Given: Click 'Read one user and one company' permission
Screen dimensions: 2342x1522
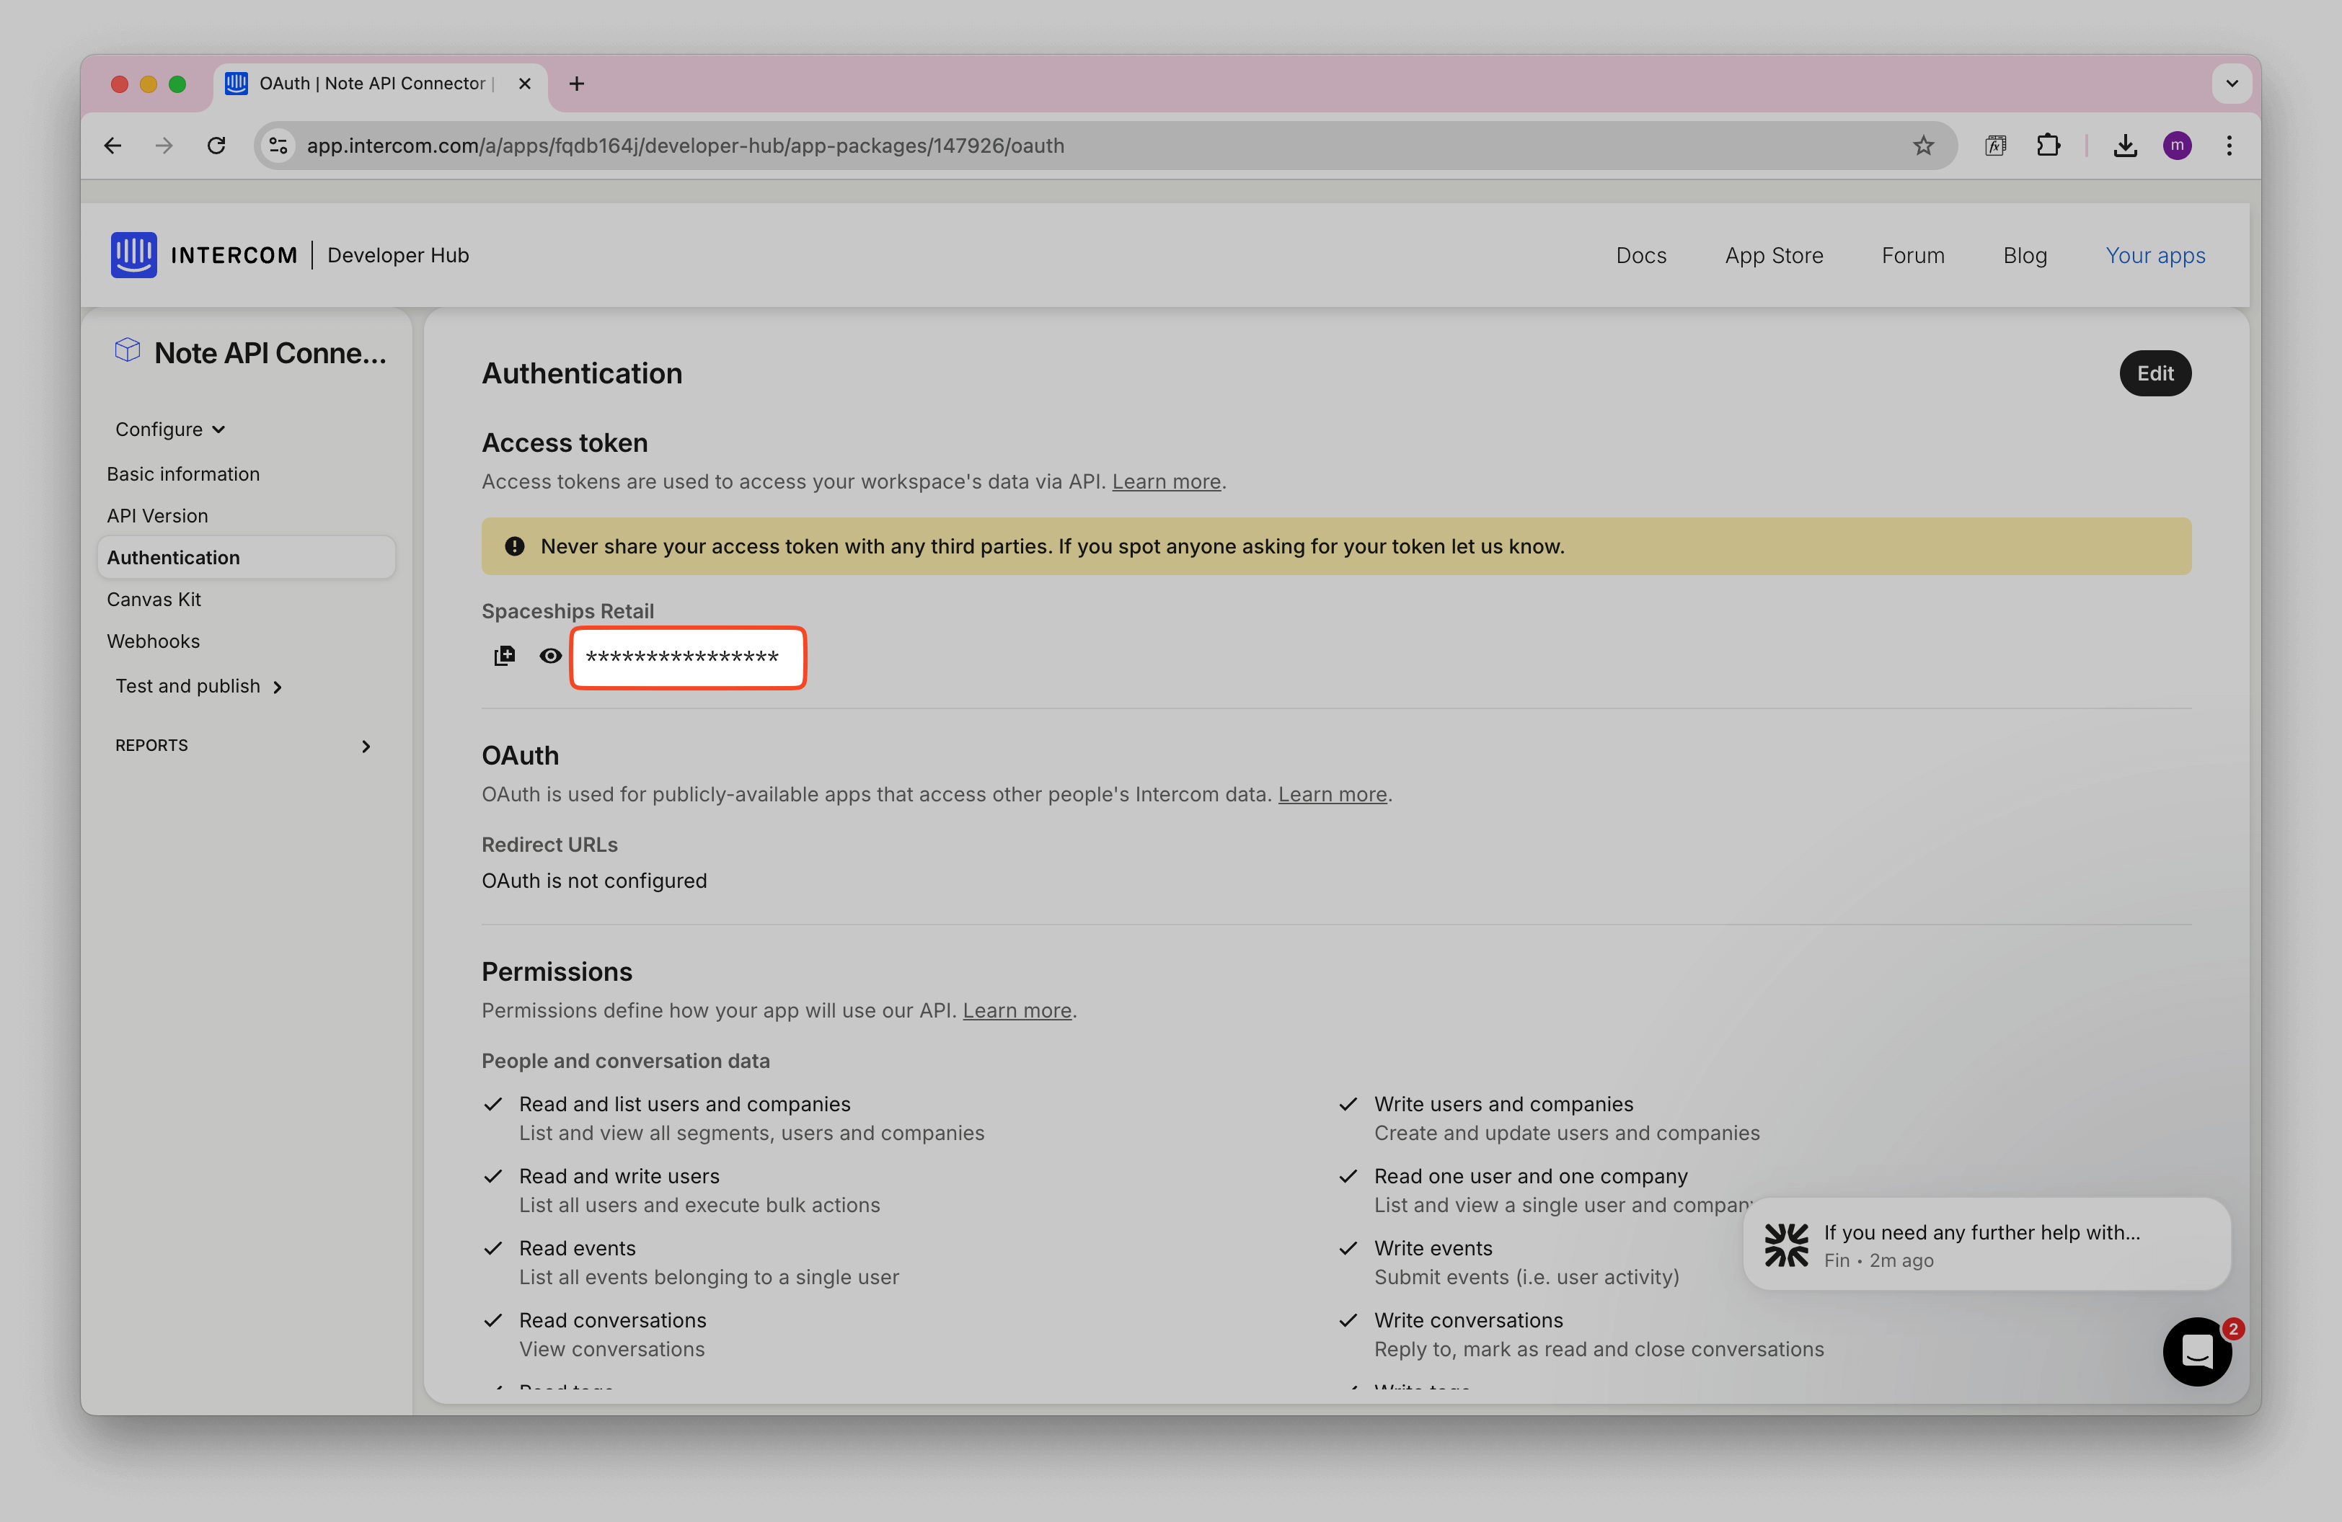Looking at the screenshot, I should (x=1530, y=1176).
